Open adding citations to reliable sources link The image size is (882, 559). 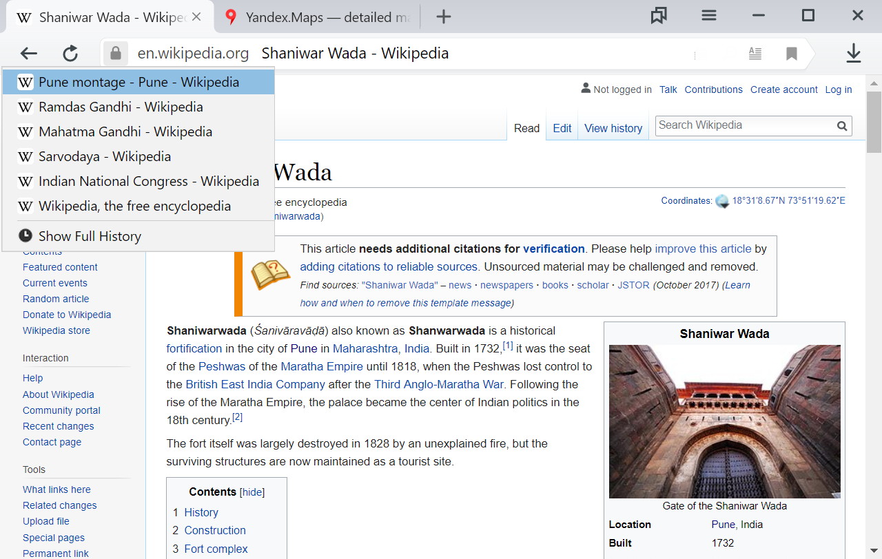tap(389, 266)
